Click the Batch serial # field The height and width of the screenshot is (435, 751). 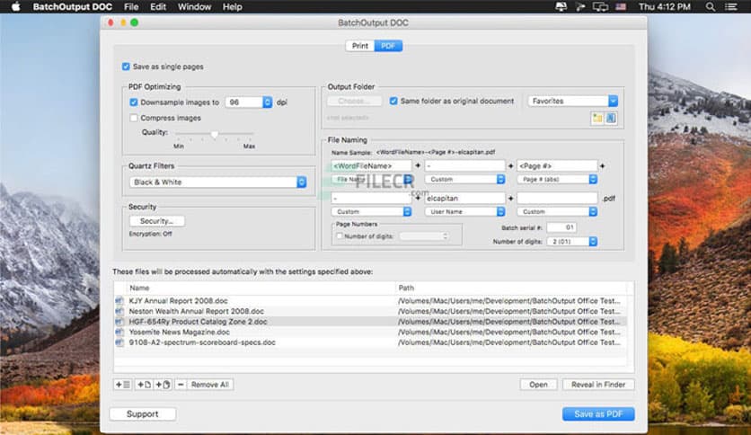(x=561, y=227)
